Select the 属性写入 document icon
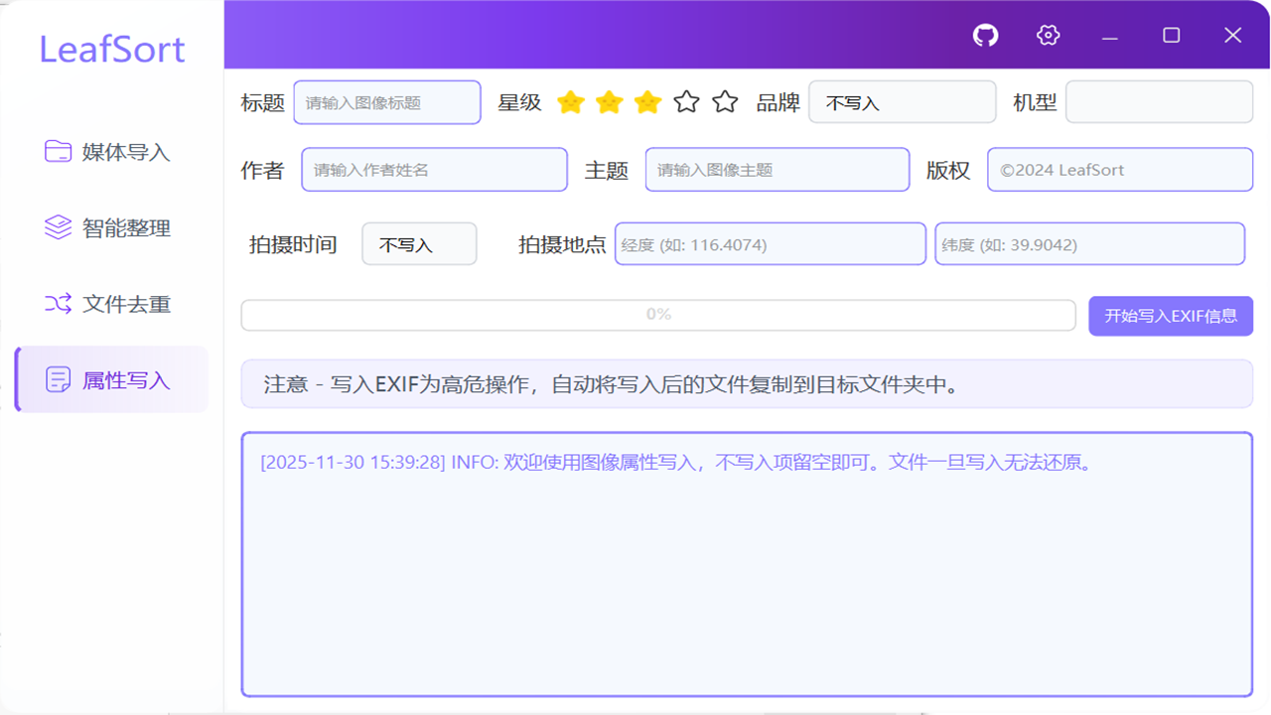 [57, 379]
